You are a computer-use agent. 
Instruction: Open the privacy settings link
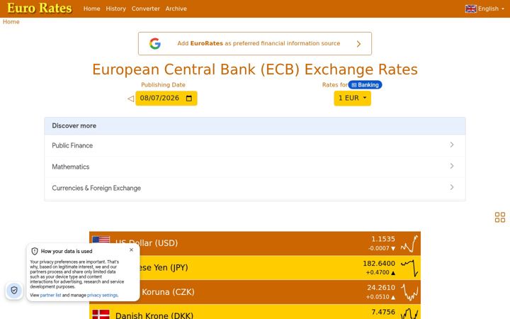tap(102, 295)
